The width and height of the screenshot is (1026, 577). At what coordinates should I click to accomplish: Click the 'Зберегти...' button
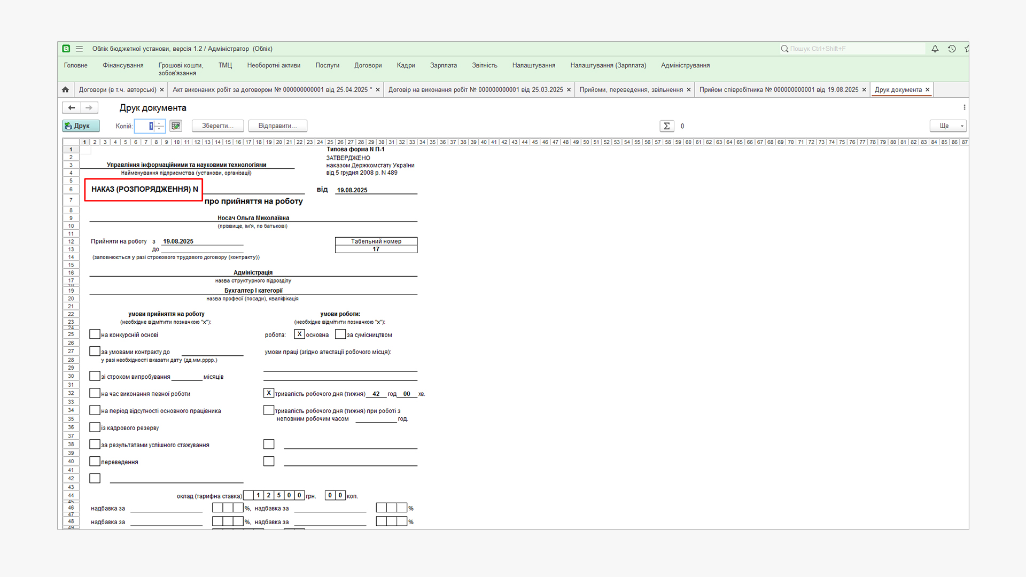217,126
